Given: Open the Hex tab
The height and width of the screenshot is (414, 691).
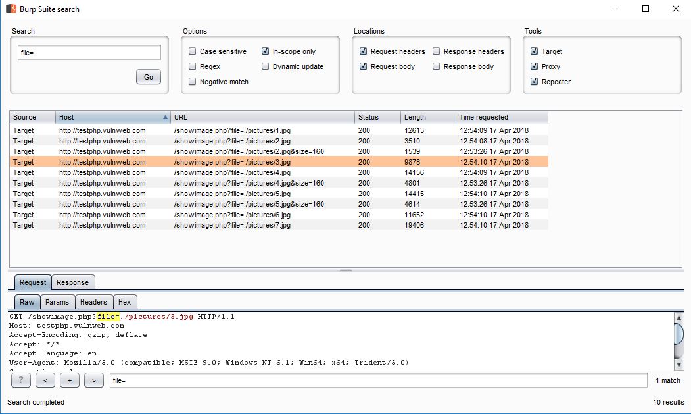Looking at the screenshot, I should (125, 302).
